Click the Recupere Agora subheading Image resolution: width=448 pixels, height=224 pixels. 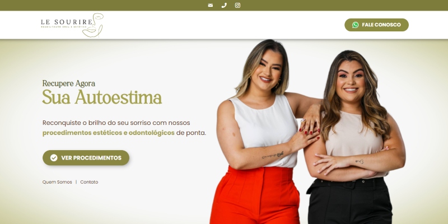(x=68, y=83)
